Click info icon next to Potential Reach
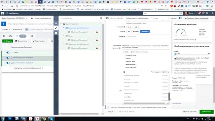Screen dimensions: 215x121 pos(196,40)
